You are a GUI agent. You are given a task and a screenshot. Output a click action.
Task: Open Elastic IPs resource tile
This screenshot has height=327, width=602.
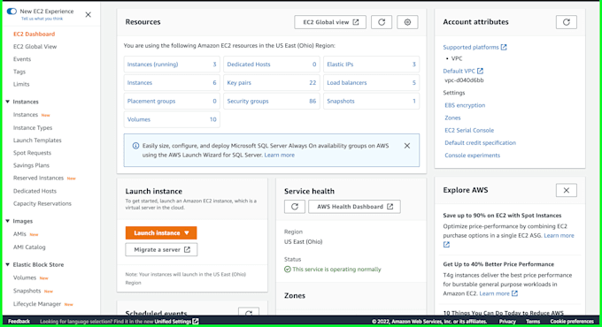371,65
